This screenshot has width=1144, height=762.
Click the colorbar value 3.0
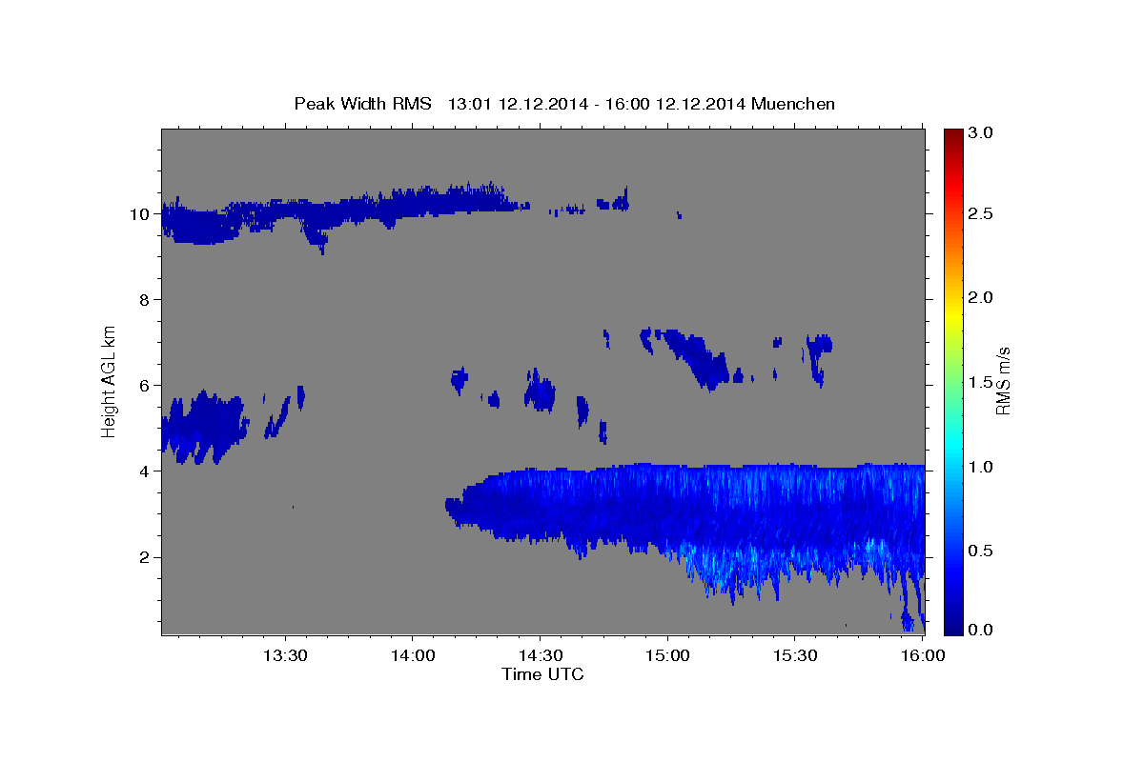(981, 133)
